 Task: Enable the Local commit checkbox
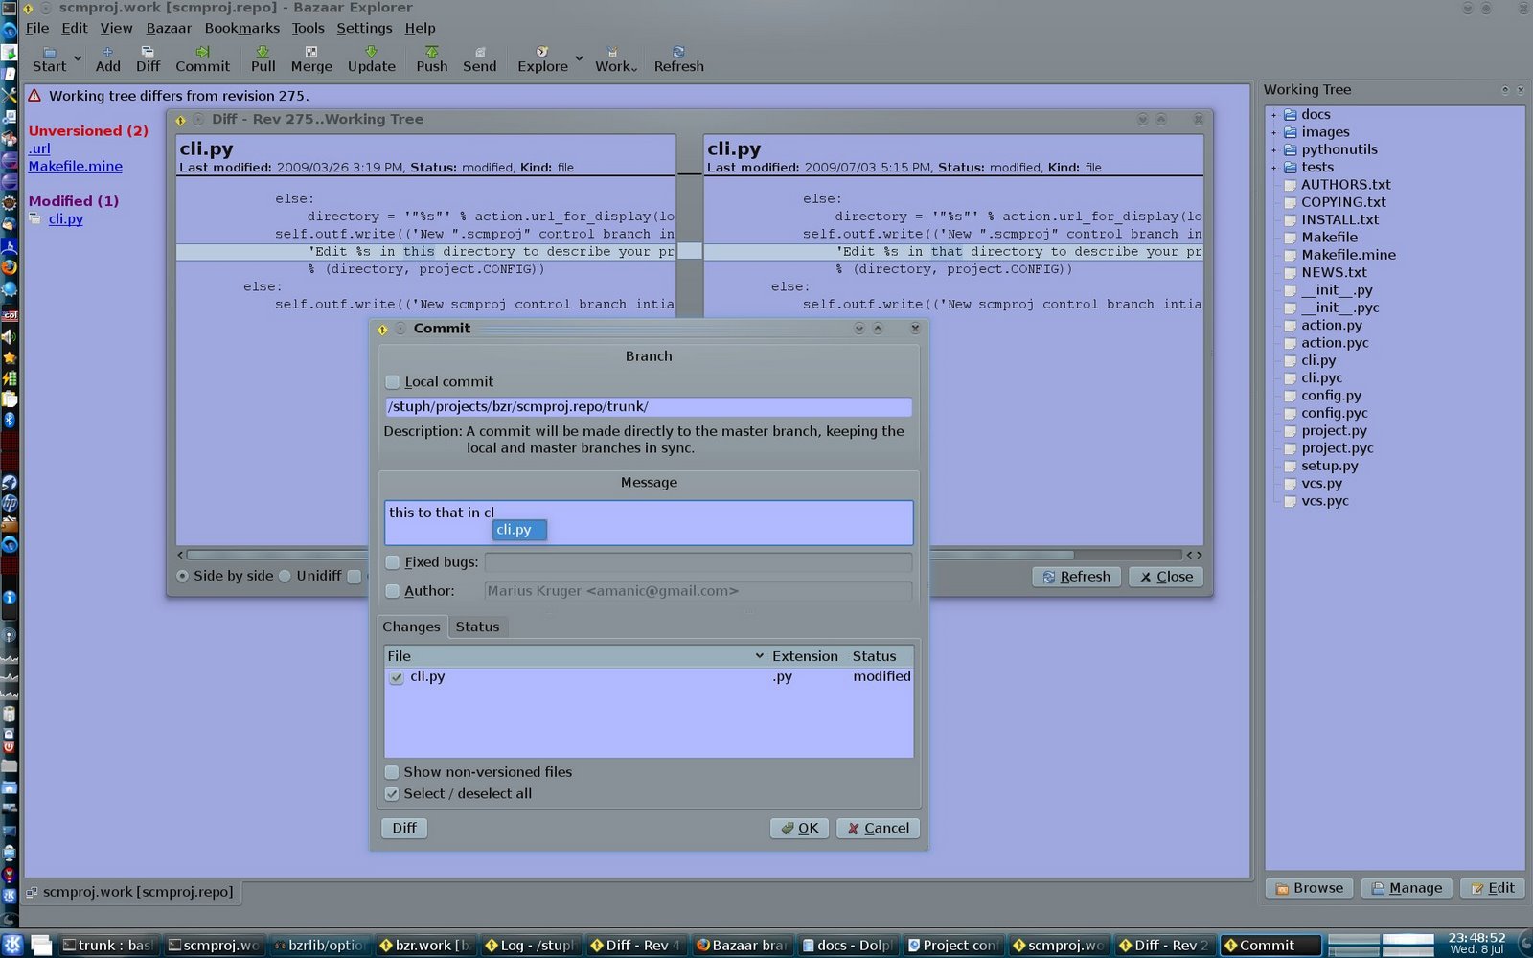point(392,381)
